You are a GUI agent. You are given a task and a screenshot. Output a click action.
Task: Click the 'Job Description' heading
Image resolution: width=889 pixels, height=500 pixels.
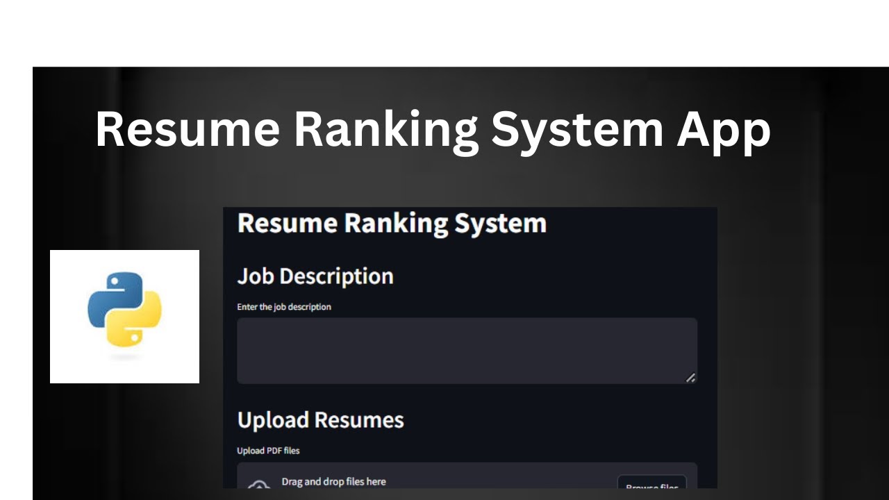(x=315, y=276)
